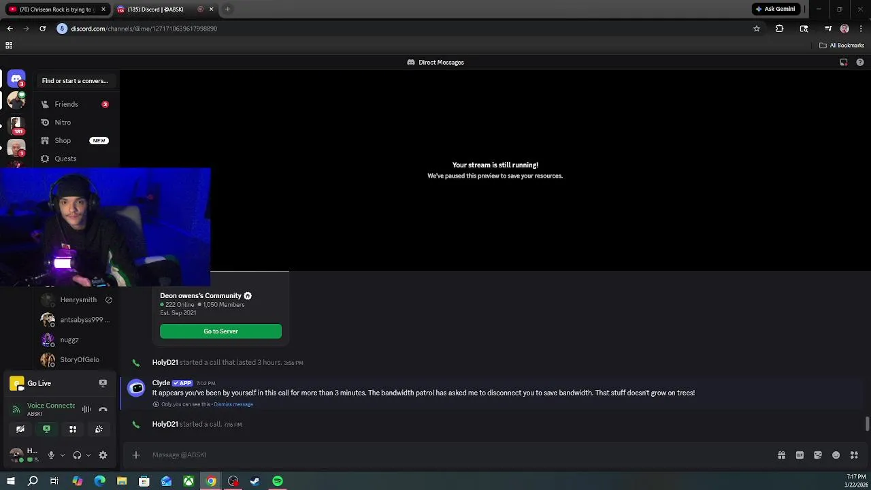Open the Quests page
This screenshot has height=490, width=871.
coord(75,159)
